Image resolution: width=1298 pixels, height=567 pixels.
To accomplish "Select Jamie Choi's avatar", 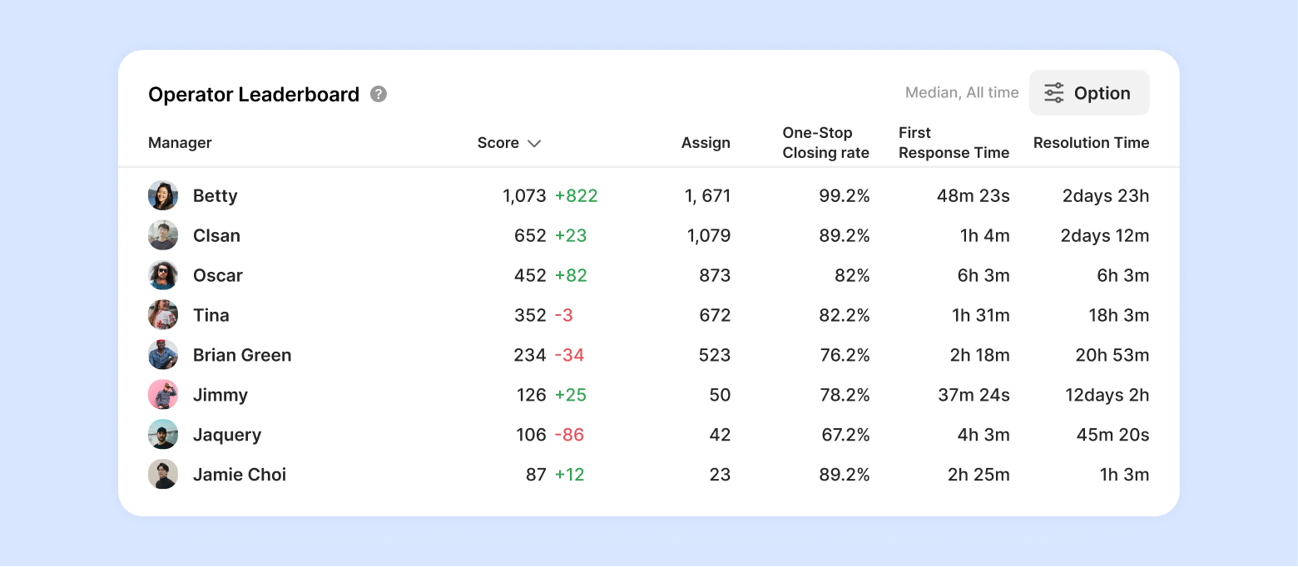I will [163, 475].
